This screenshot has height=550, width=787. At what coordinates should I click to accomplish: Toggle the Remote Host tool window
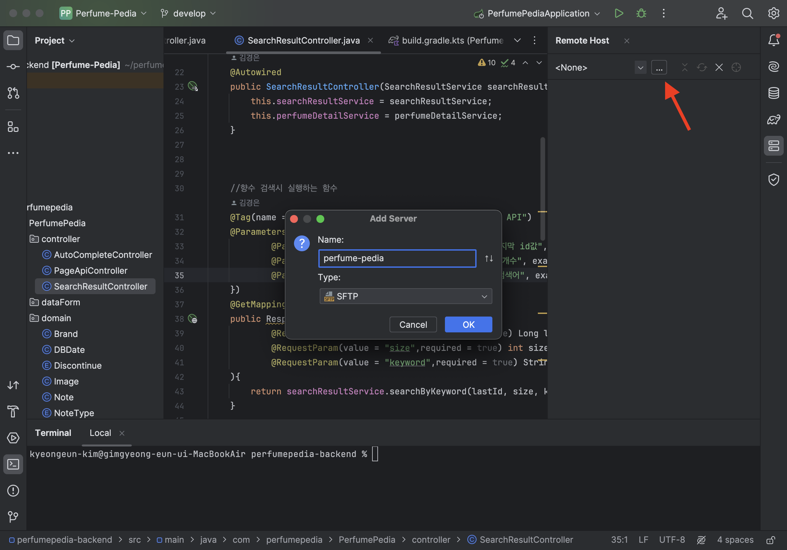(773, 146)
